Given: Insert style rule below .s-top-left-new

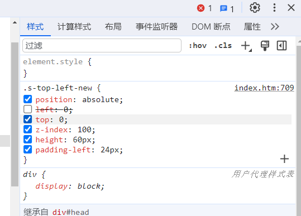Looking at the screenshot, I should click(x=284, y=159).
